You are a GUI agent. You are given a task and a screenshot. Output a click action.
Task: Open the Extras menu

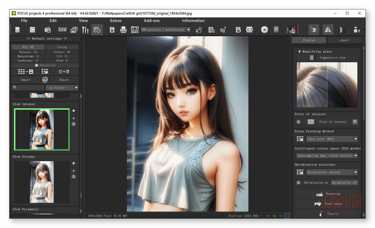coord(116,21)
